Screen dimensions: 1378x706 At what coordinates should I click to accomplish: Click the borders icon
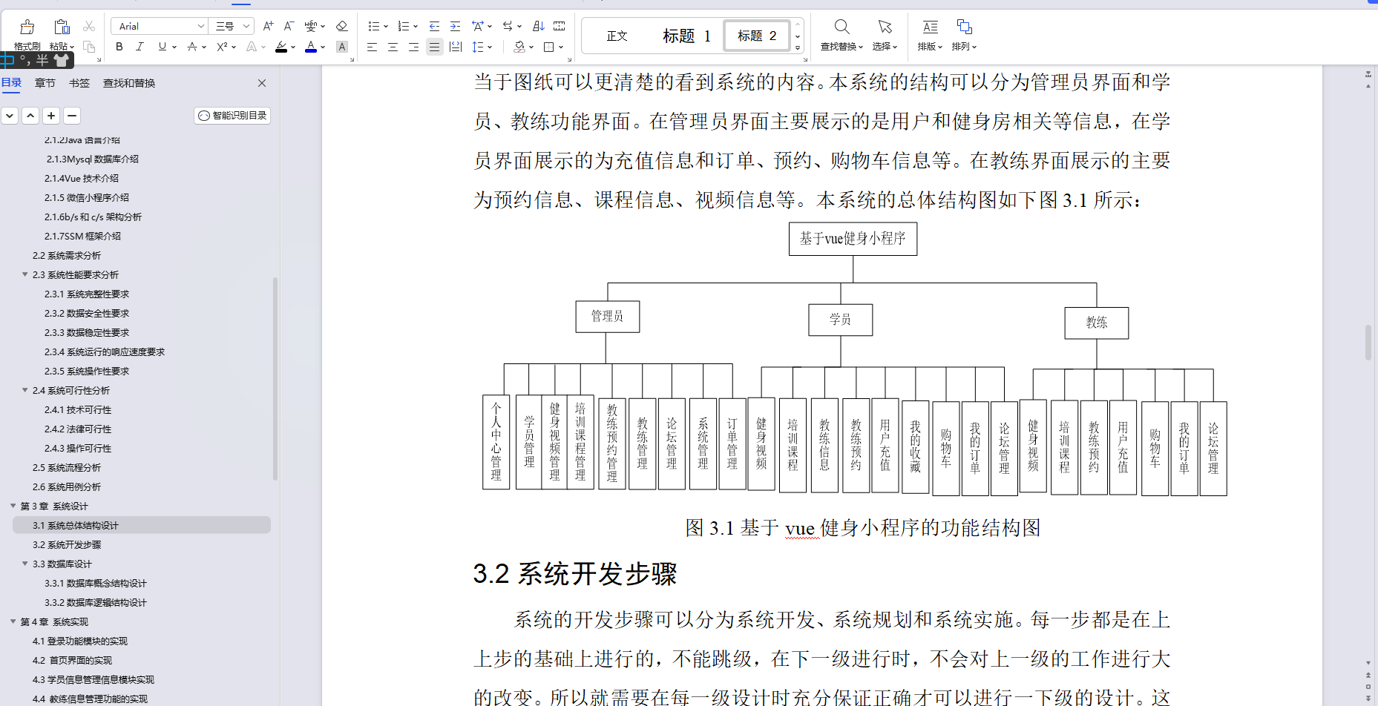(549, 47)
